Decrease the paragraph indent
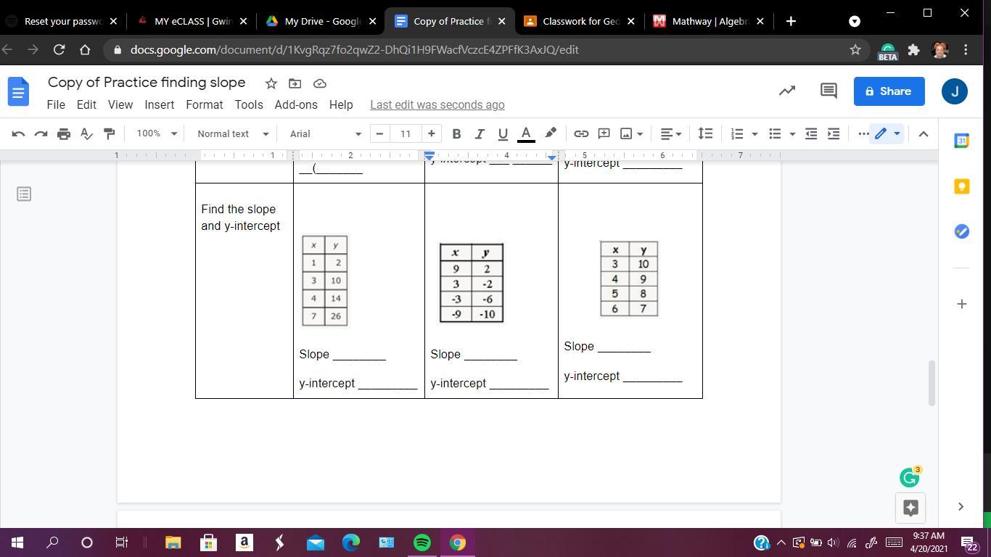Viewport: 991px width, 557px height. click(811, 133)
